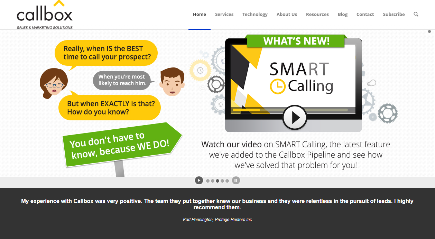Select the active third slide dot
Image resolution: width=435 pixels, height=239 pixels.
point(217,181)
